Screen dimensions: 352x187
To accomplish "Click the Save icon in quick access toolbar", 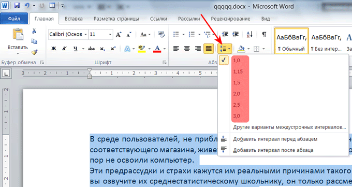I will (17, 5).
